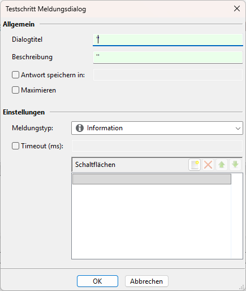246x291 pixels.
Task: Move button entry down with green arrow
Action: coord(235,165)
